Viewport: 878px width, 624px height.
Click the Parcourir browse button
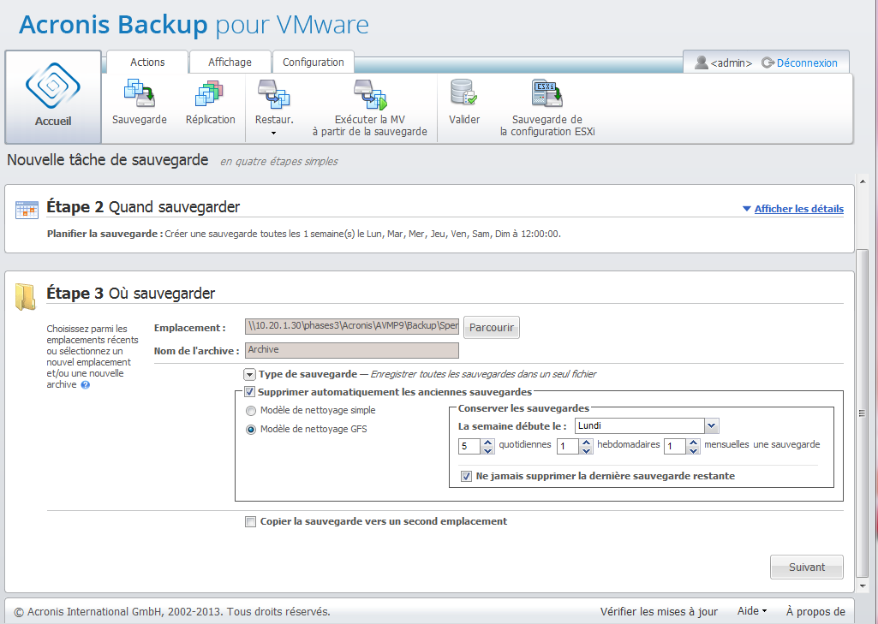[x=492, y=327]
